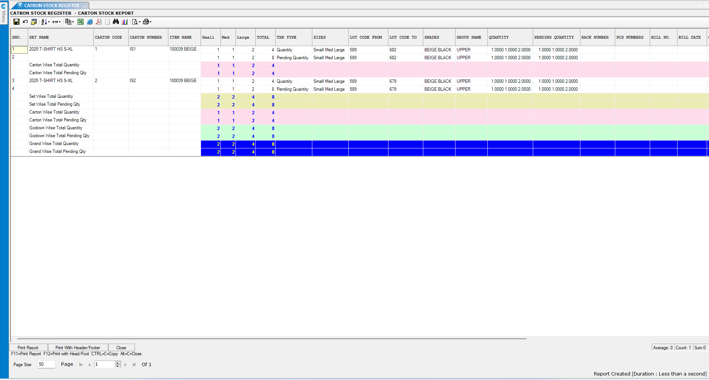Export report as PDF icon
Image resolution: width=709 pixels, height=380 pixels.
(x=99, y=22)
